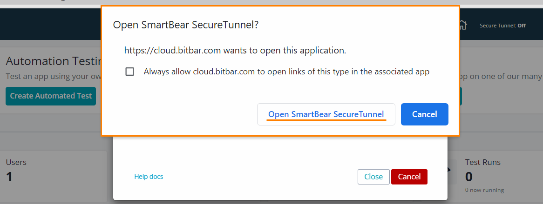The height and width of the screenshot is (204, 543).
Task: Click the arrow icon beside Test Runs
Action: (x=449, y=170)
